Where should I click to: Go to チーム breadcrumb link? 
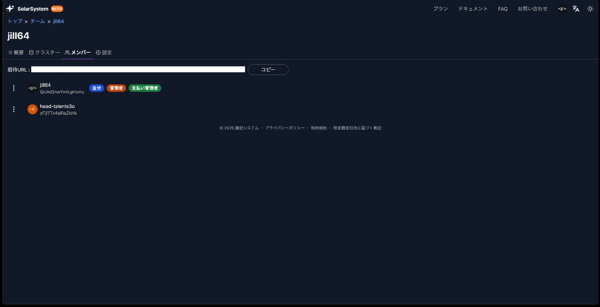[38, 21]
